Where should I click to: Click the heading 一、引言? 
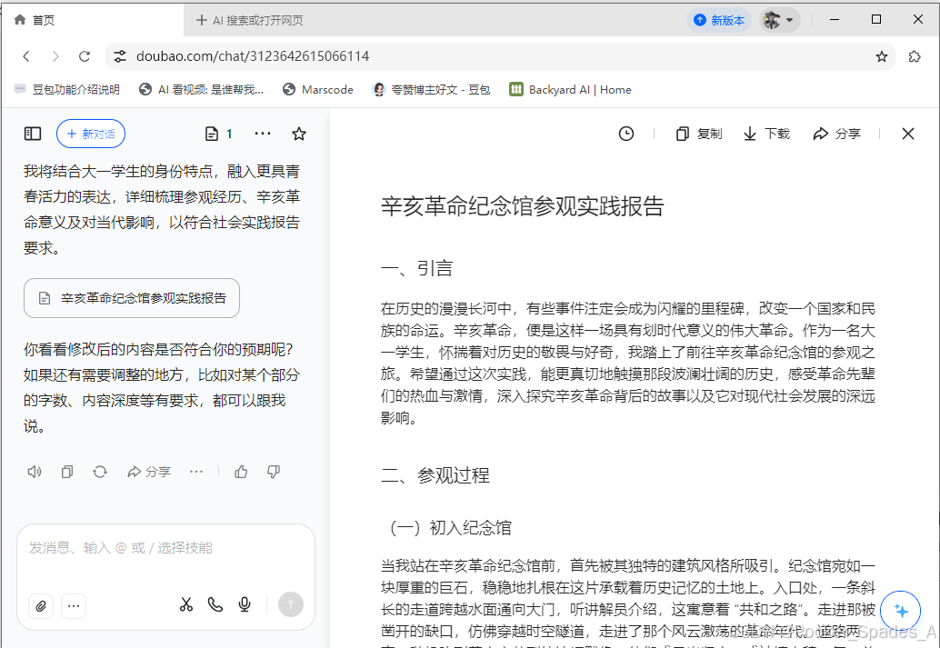tap(416, 268)
